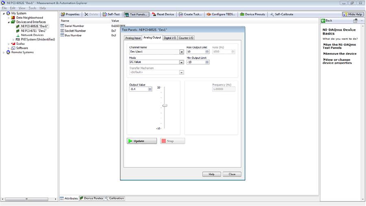Open the Tools menu
Screen dimensions: 366x206
[32, 8]
